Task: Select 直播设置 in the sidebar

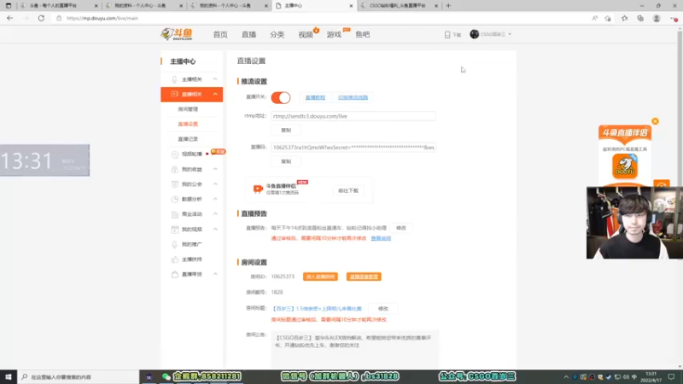Action: click(188, 124)
